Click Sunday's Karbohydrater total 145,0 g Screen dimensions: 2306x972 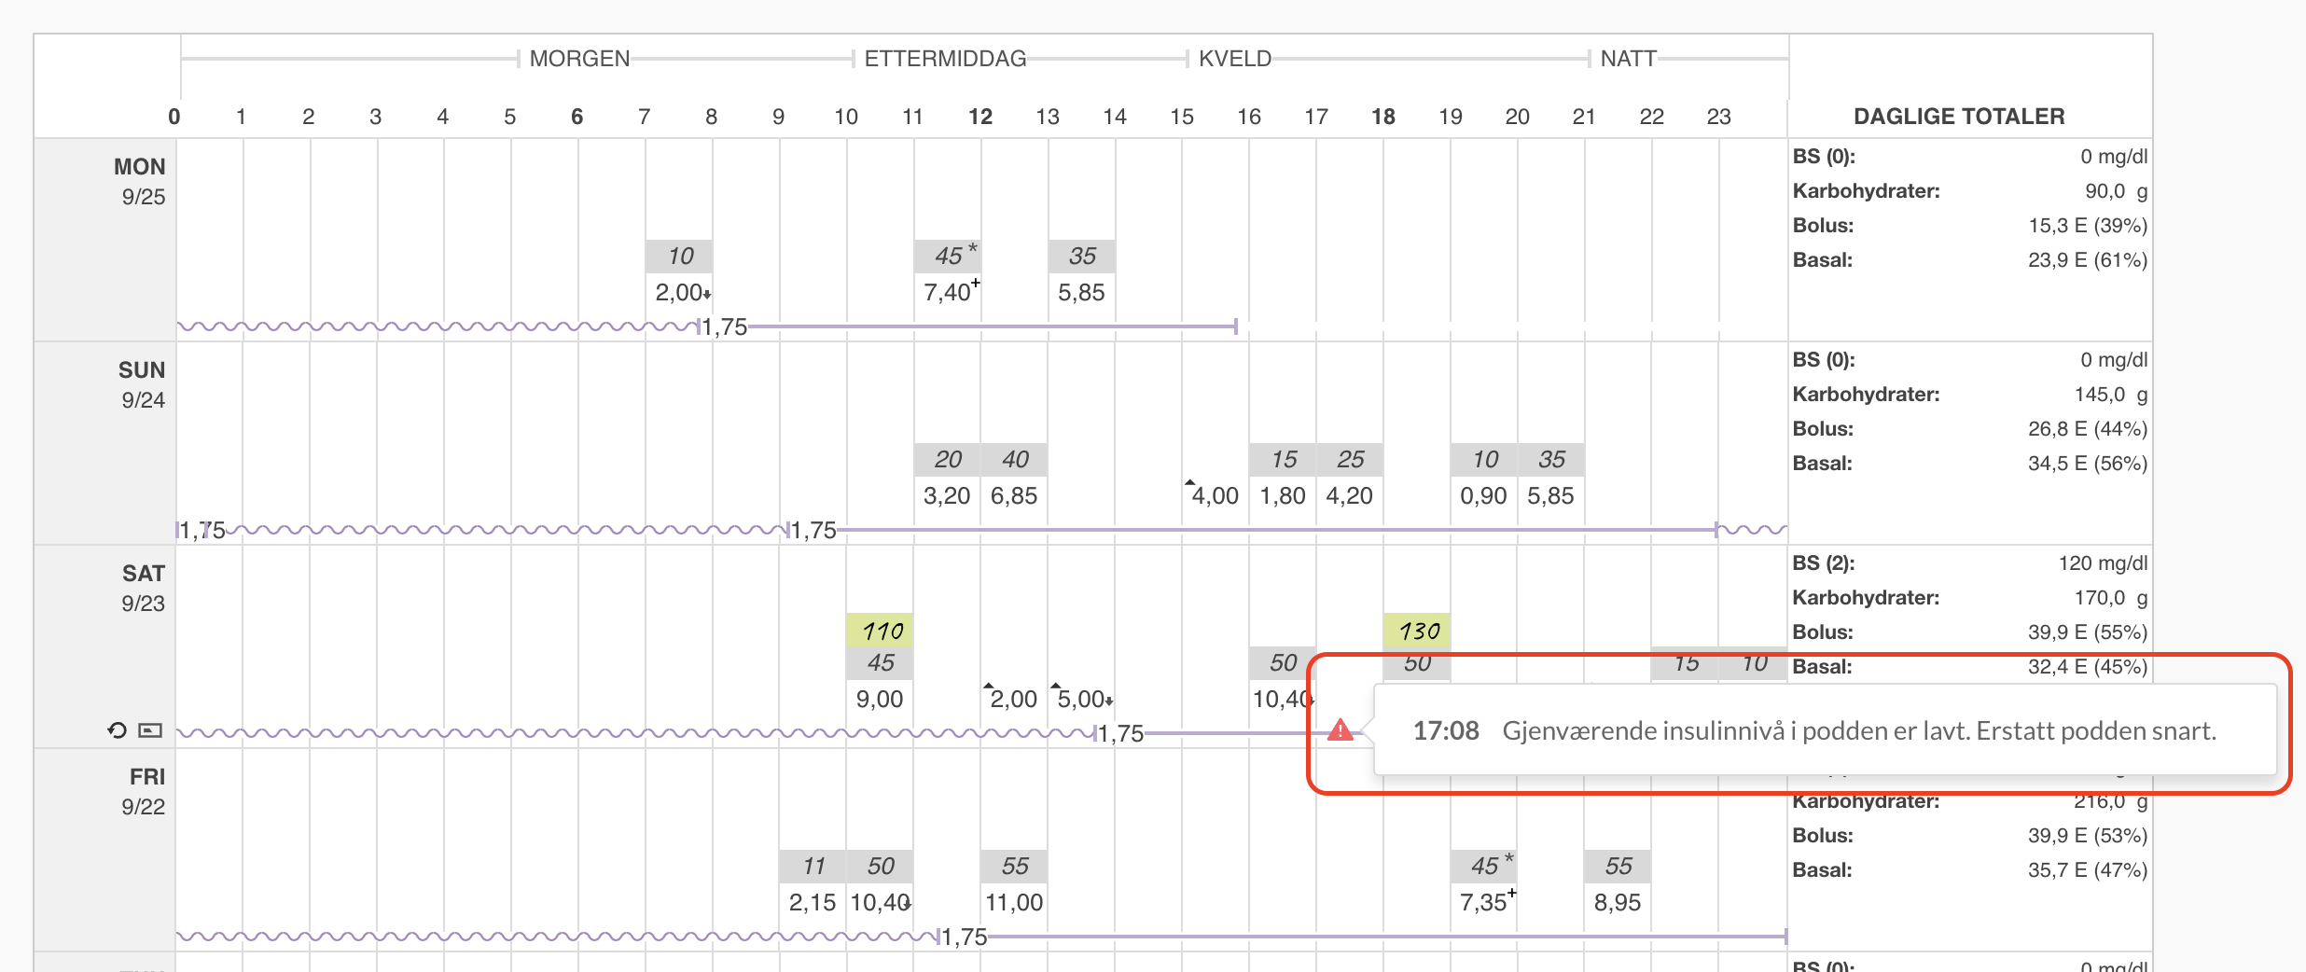[2110, 395]
